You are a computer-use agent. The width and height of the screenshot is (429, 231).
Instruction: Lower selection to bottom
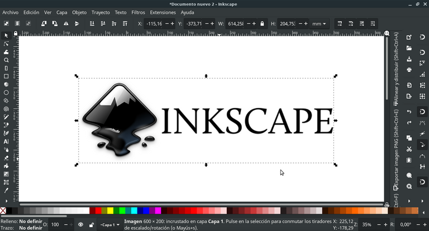pos(92,24)
